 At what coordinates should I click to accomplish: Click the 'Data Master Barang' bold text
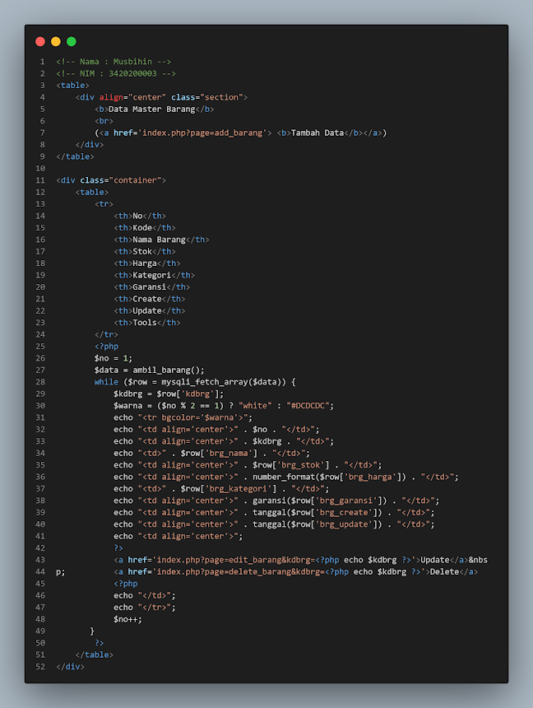pyautogui.click(x=151, y=109)
